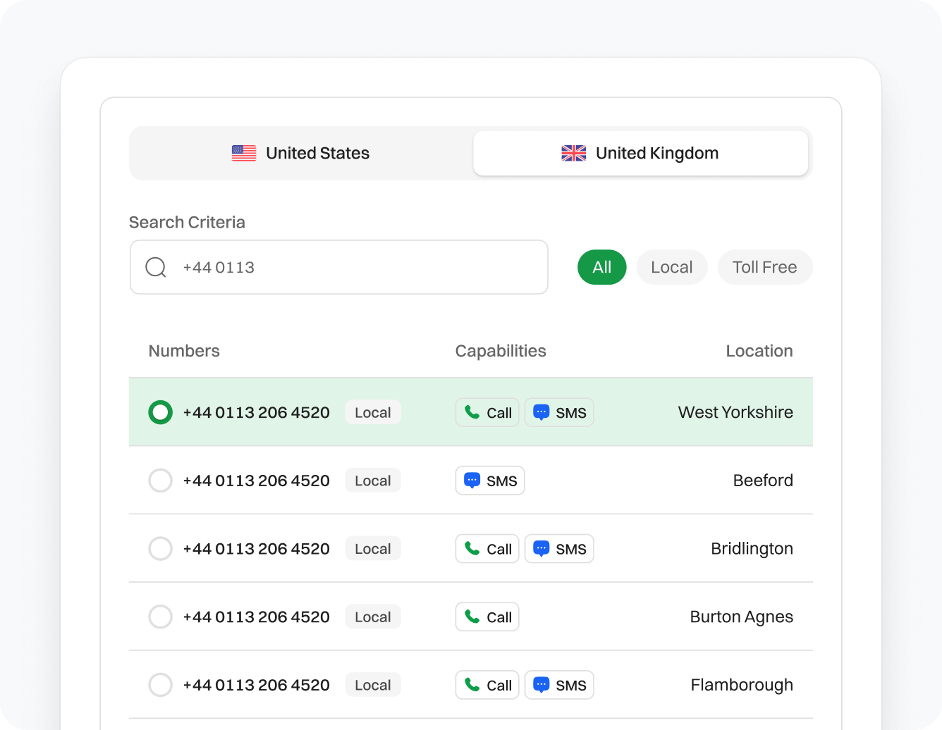
Task: Select the Flamborough number radio button
Action: [x=161, y=685]
